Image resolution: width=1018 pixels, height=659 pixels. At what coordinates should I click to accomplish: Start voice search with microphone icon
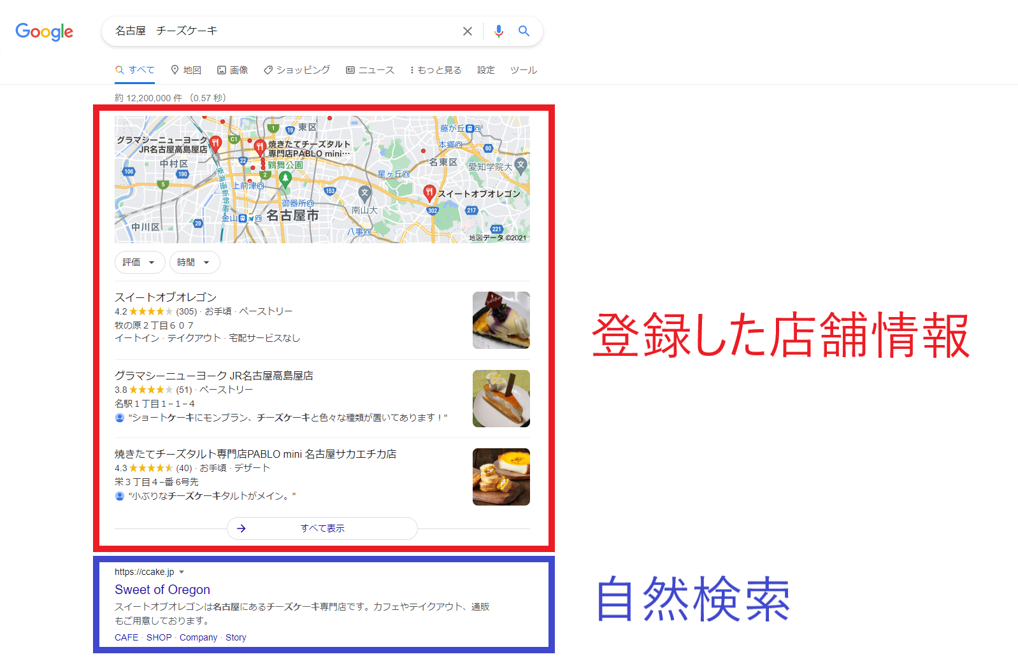[499, 31]
